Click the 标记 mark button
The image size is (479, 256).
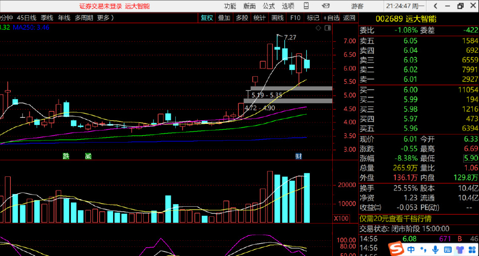(313, 18)
